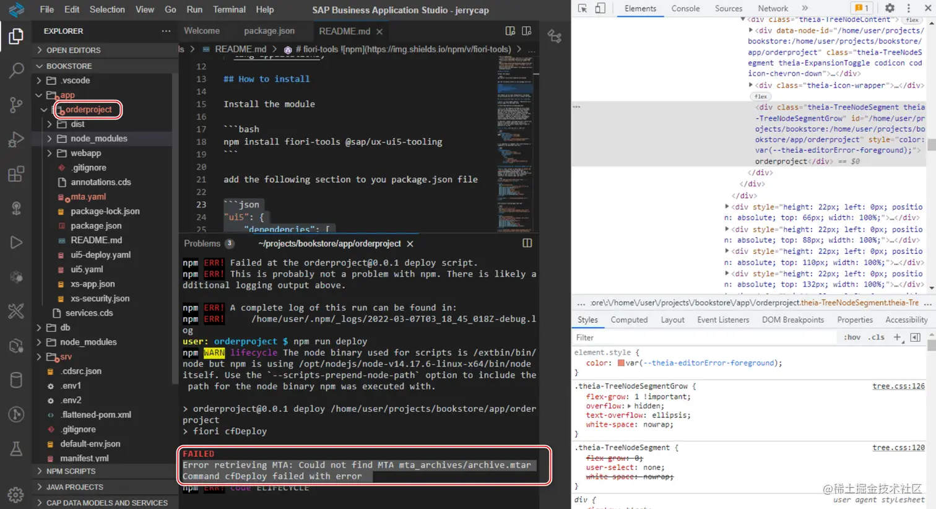This screenshot has width=936, height=509.
Task: Click the split terminal panel icon
Action: 527,243
